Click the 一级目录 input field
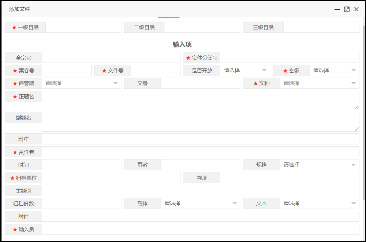 [83, 28]
